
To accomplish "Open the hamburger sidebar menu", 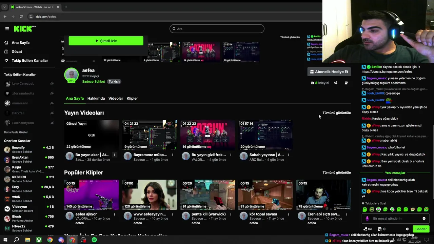I will (7, 29).
